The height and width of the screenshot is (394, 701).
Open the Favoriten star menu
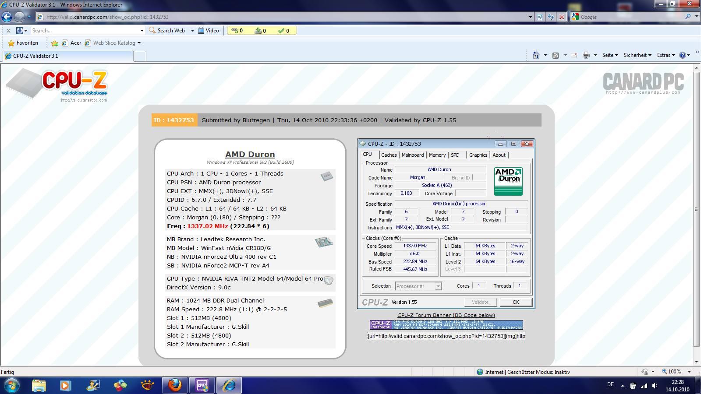23,43
